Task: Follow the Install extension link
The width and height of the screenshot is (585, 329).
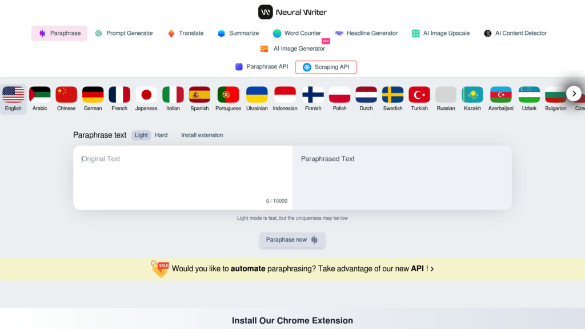Action: point(202,135)
